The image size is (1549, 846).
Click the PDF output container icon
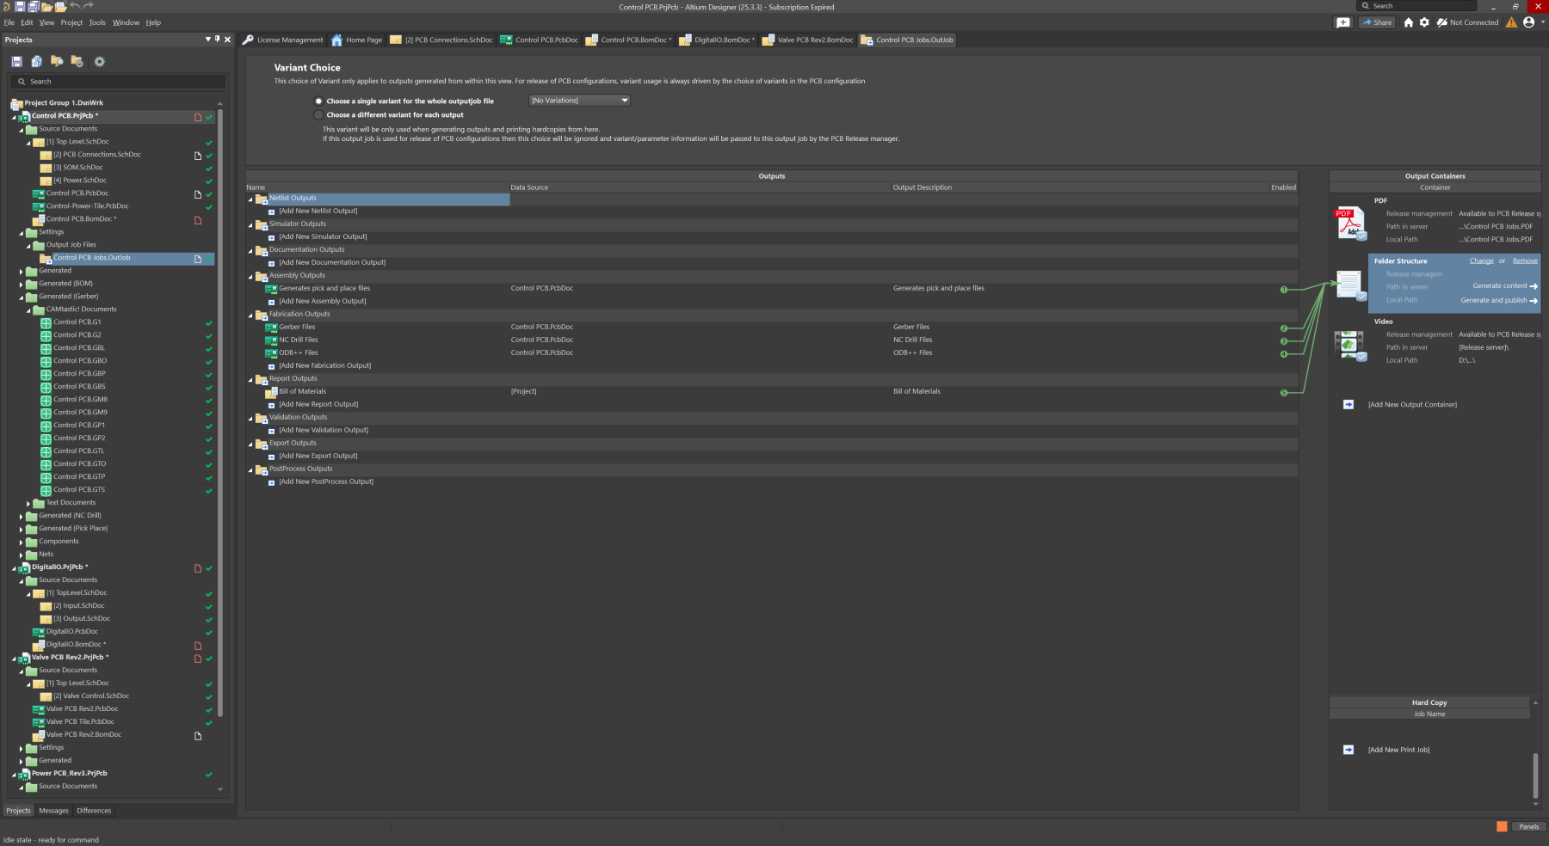point(1349,224)
